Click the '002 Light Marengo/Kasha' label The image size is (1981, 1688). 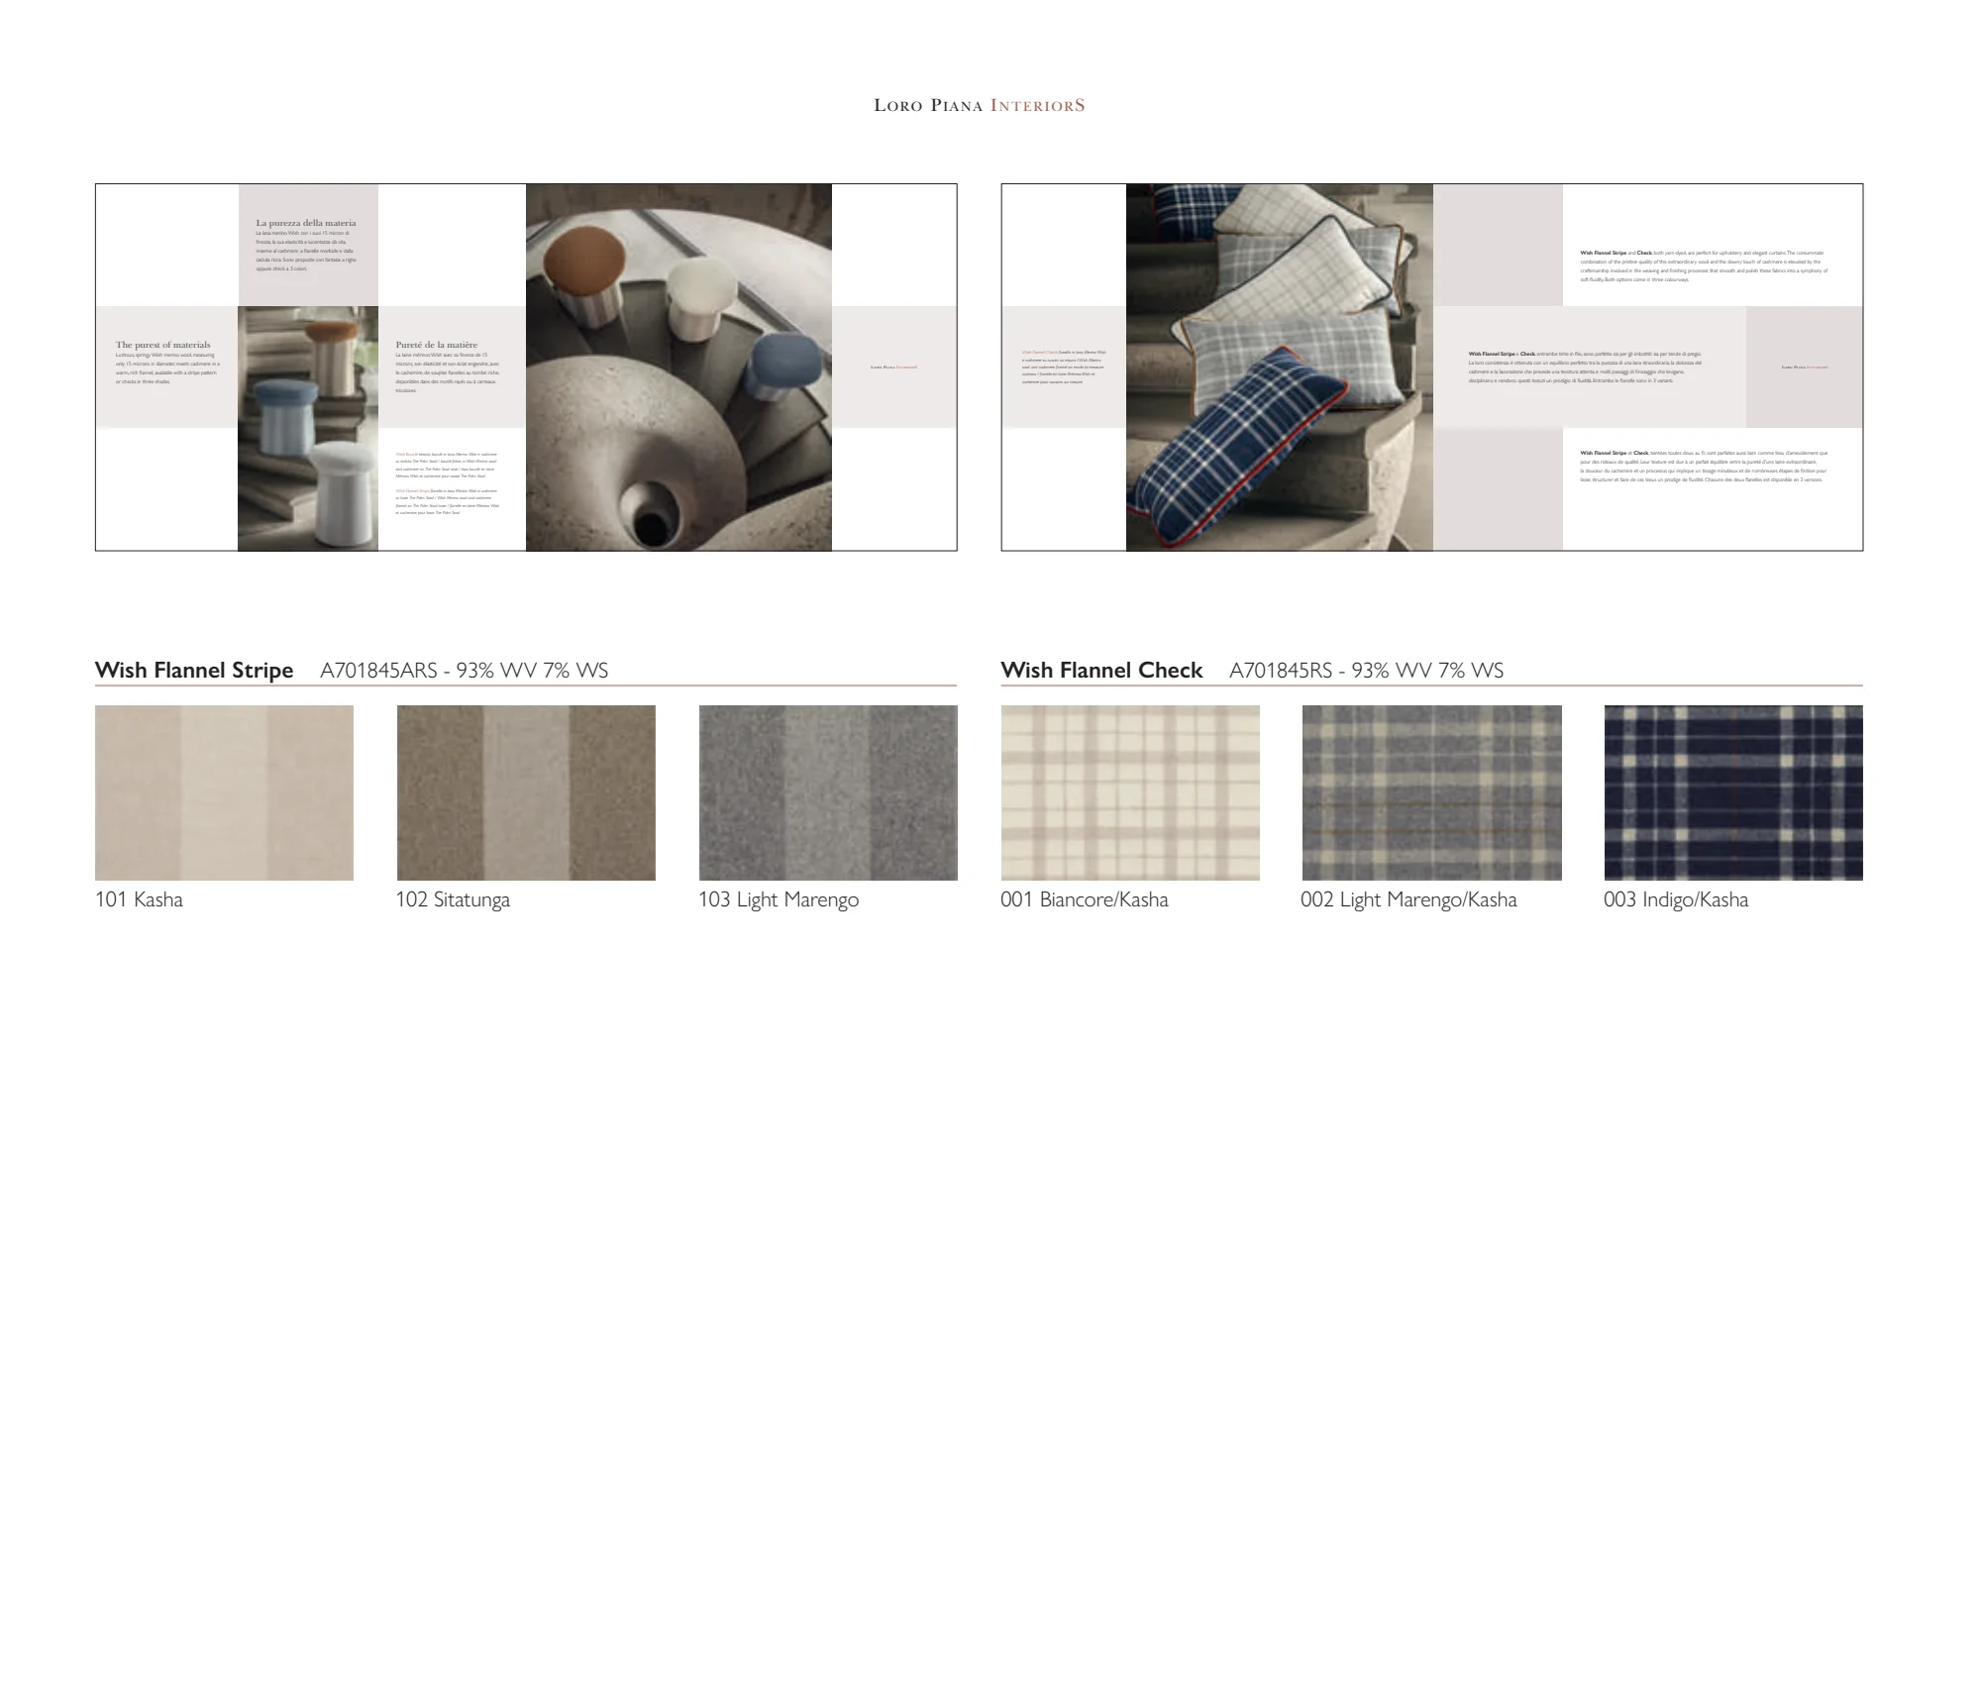tap(1408, 899)
